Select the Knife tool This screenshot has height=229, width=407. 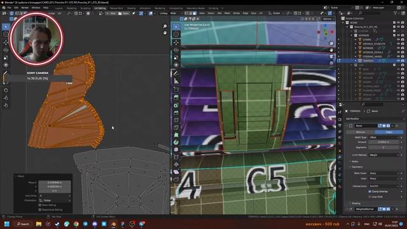[x=176, y=127]
